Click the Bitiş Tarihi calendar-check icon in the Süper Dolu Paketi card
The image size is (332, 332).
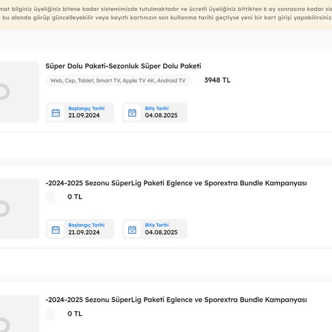coord(132,113)
